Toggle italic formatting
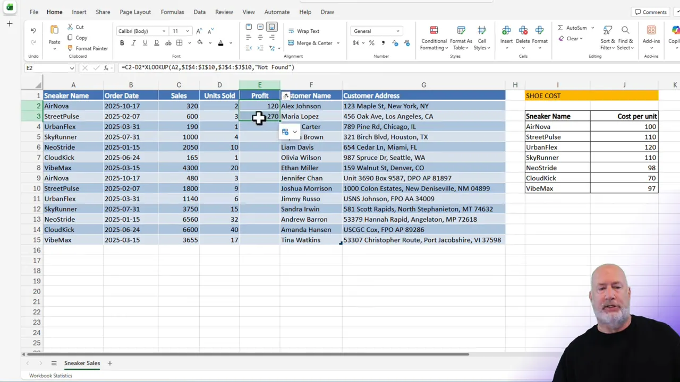This screenshot has height=382, width=680. 133,42
